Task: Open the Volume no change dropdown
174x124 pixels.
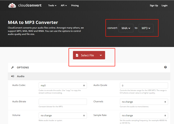Action: (x=63, y=115)
